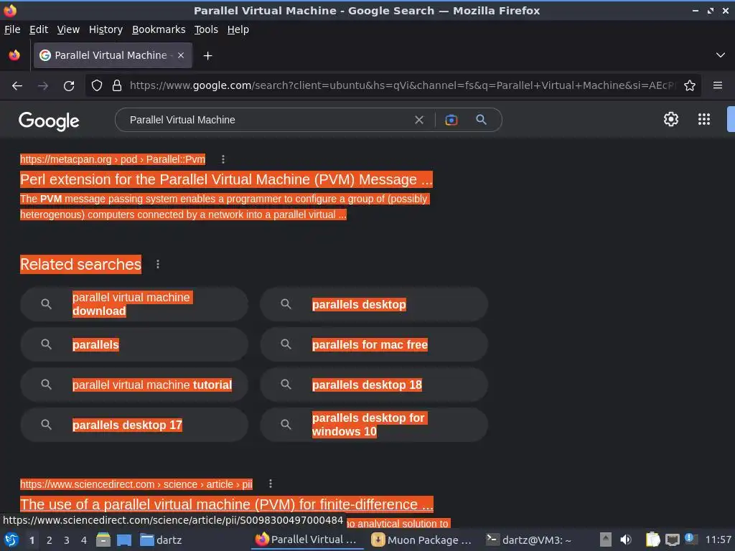735x551 pixels.
Task: Search related: parallels for mac free
Action: pyautogui.click(x=374, y=344)
